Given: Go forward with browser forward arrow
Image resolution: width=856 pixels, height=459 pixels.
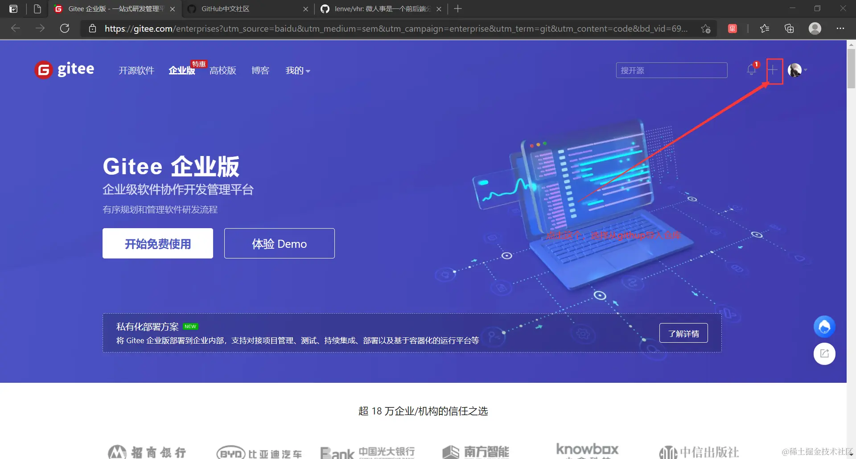Looking at the screenshot, I should pos(40,29).
